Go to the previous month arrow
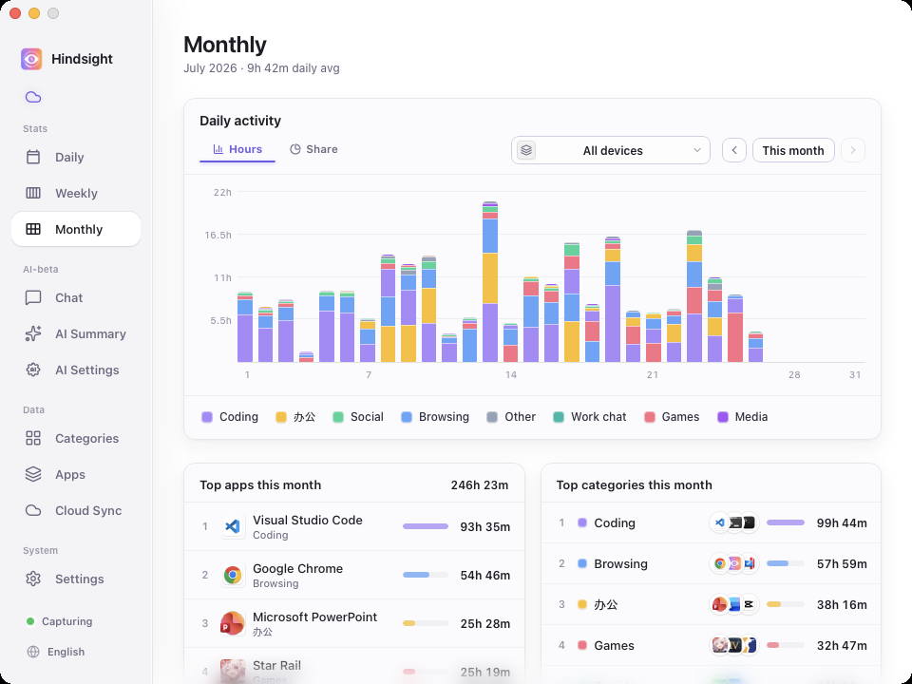This screenshot has width=912, height=684. 734,150
